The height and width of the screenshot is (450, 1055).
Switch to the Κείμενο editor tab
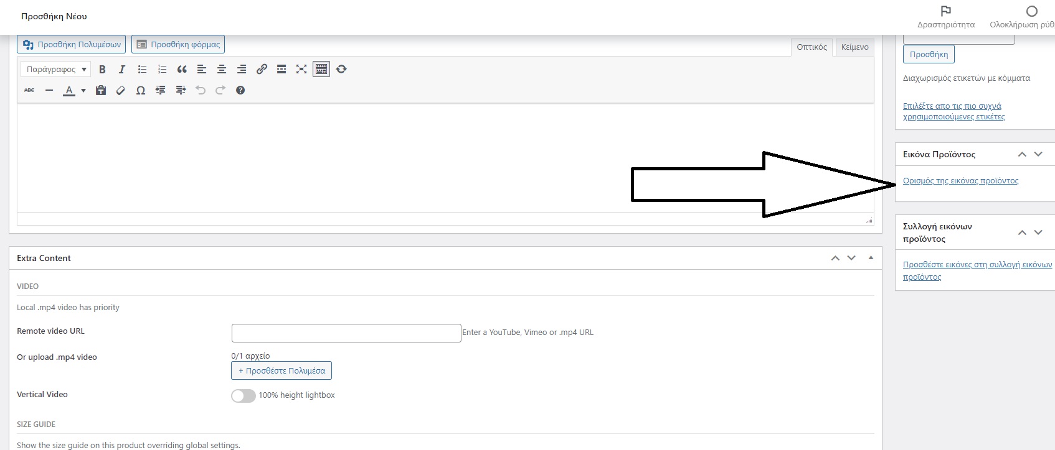point(854,47)
